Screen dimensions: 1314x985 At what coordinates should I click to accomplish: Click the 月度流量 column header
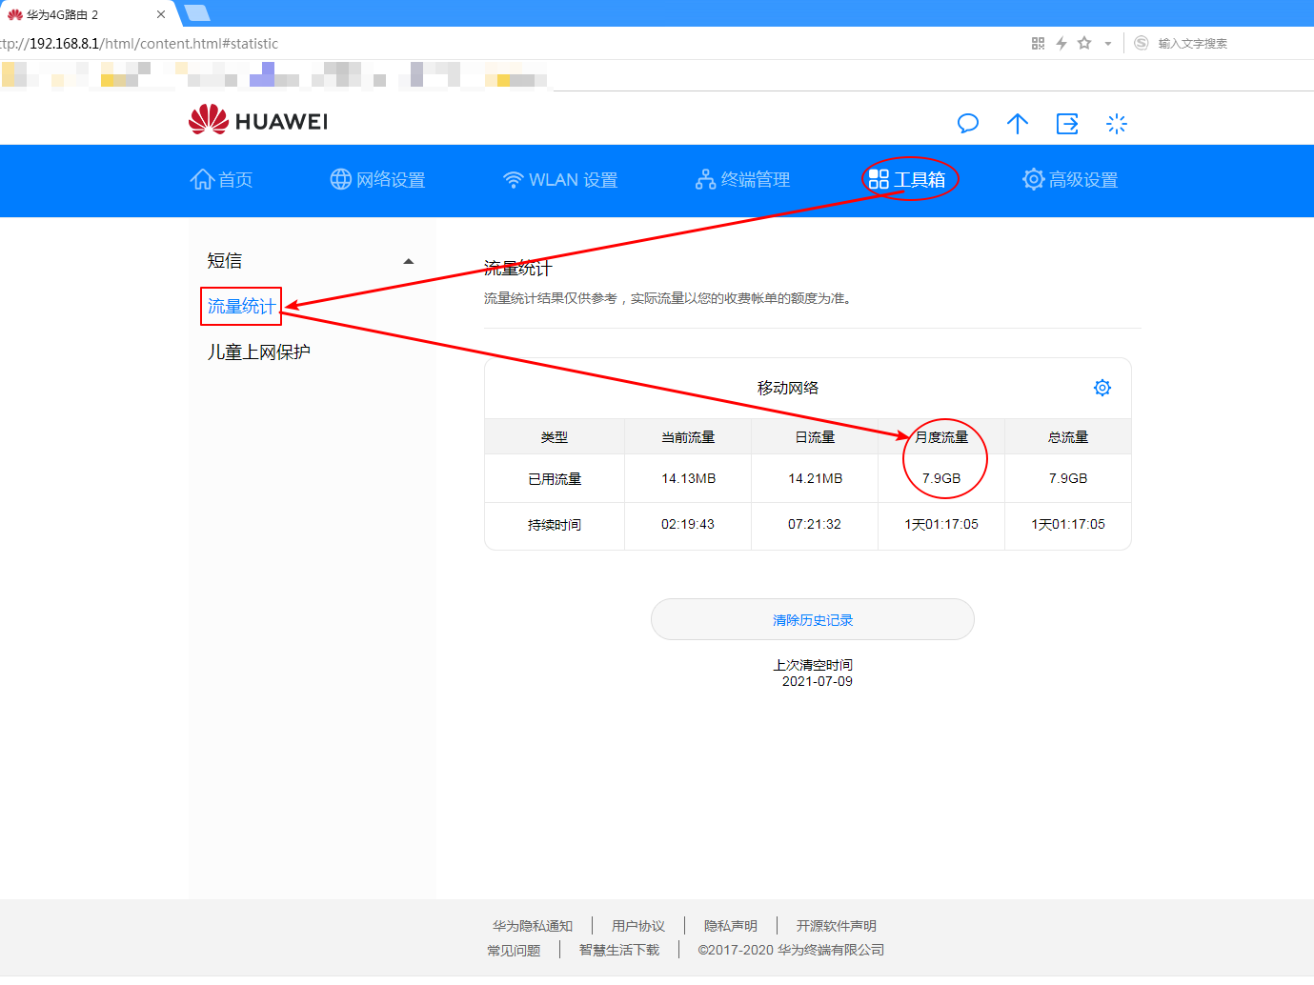pyautogui.click(x=941, y=437)
